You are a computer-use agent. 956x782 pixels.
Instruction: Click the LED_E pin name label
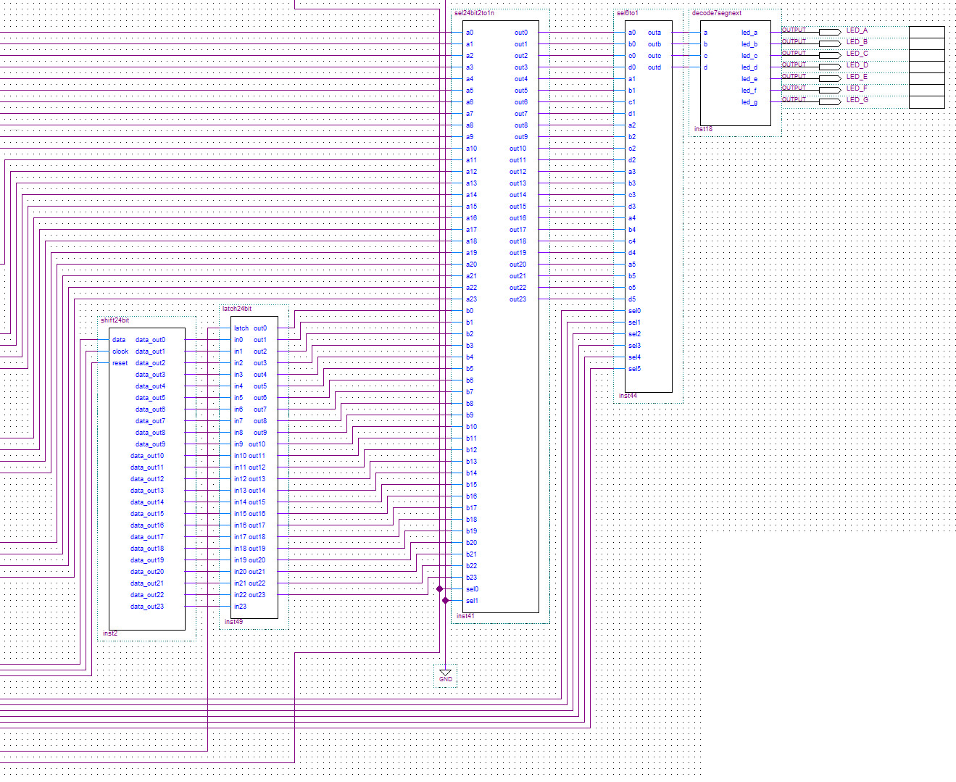pyautogui.click(x=857, y=76)
